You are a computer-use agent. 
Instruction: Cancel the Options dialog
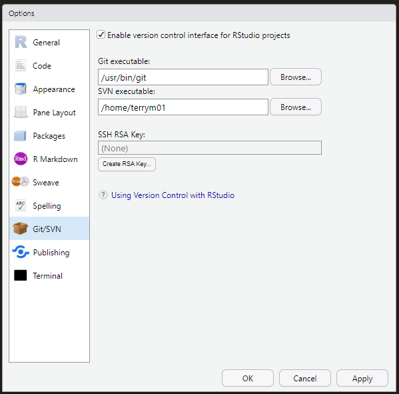point(305,378)
